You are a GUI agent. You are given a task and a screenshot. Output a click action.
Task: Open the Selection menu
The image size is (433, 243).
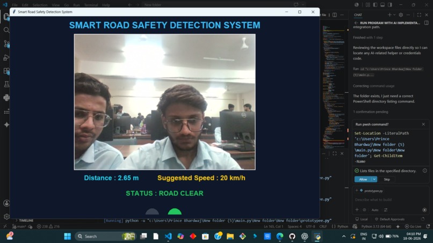[x=40, y=5]
